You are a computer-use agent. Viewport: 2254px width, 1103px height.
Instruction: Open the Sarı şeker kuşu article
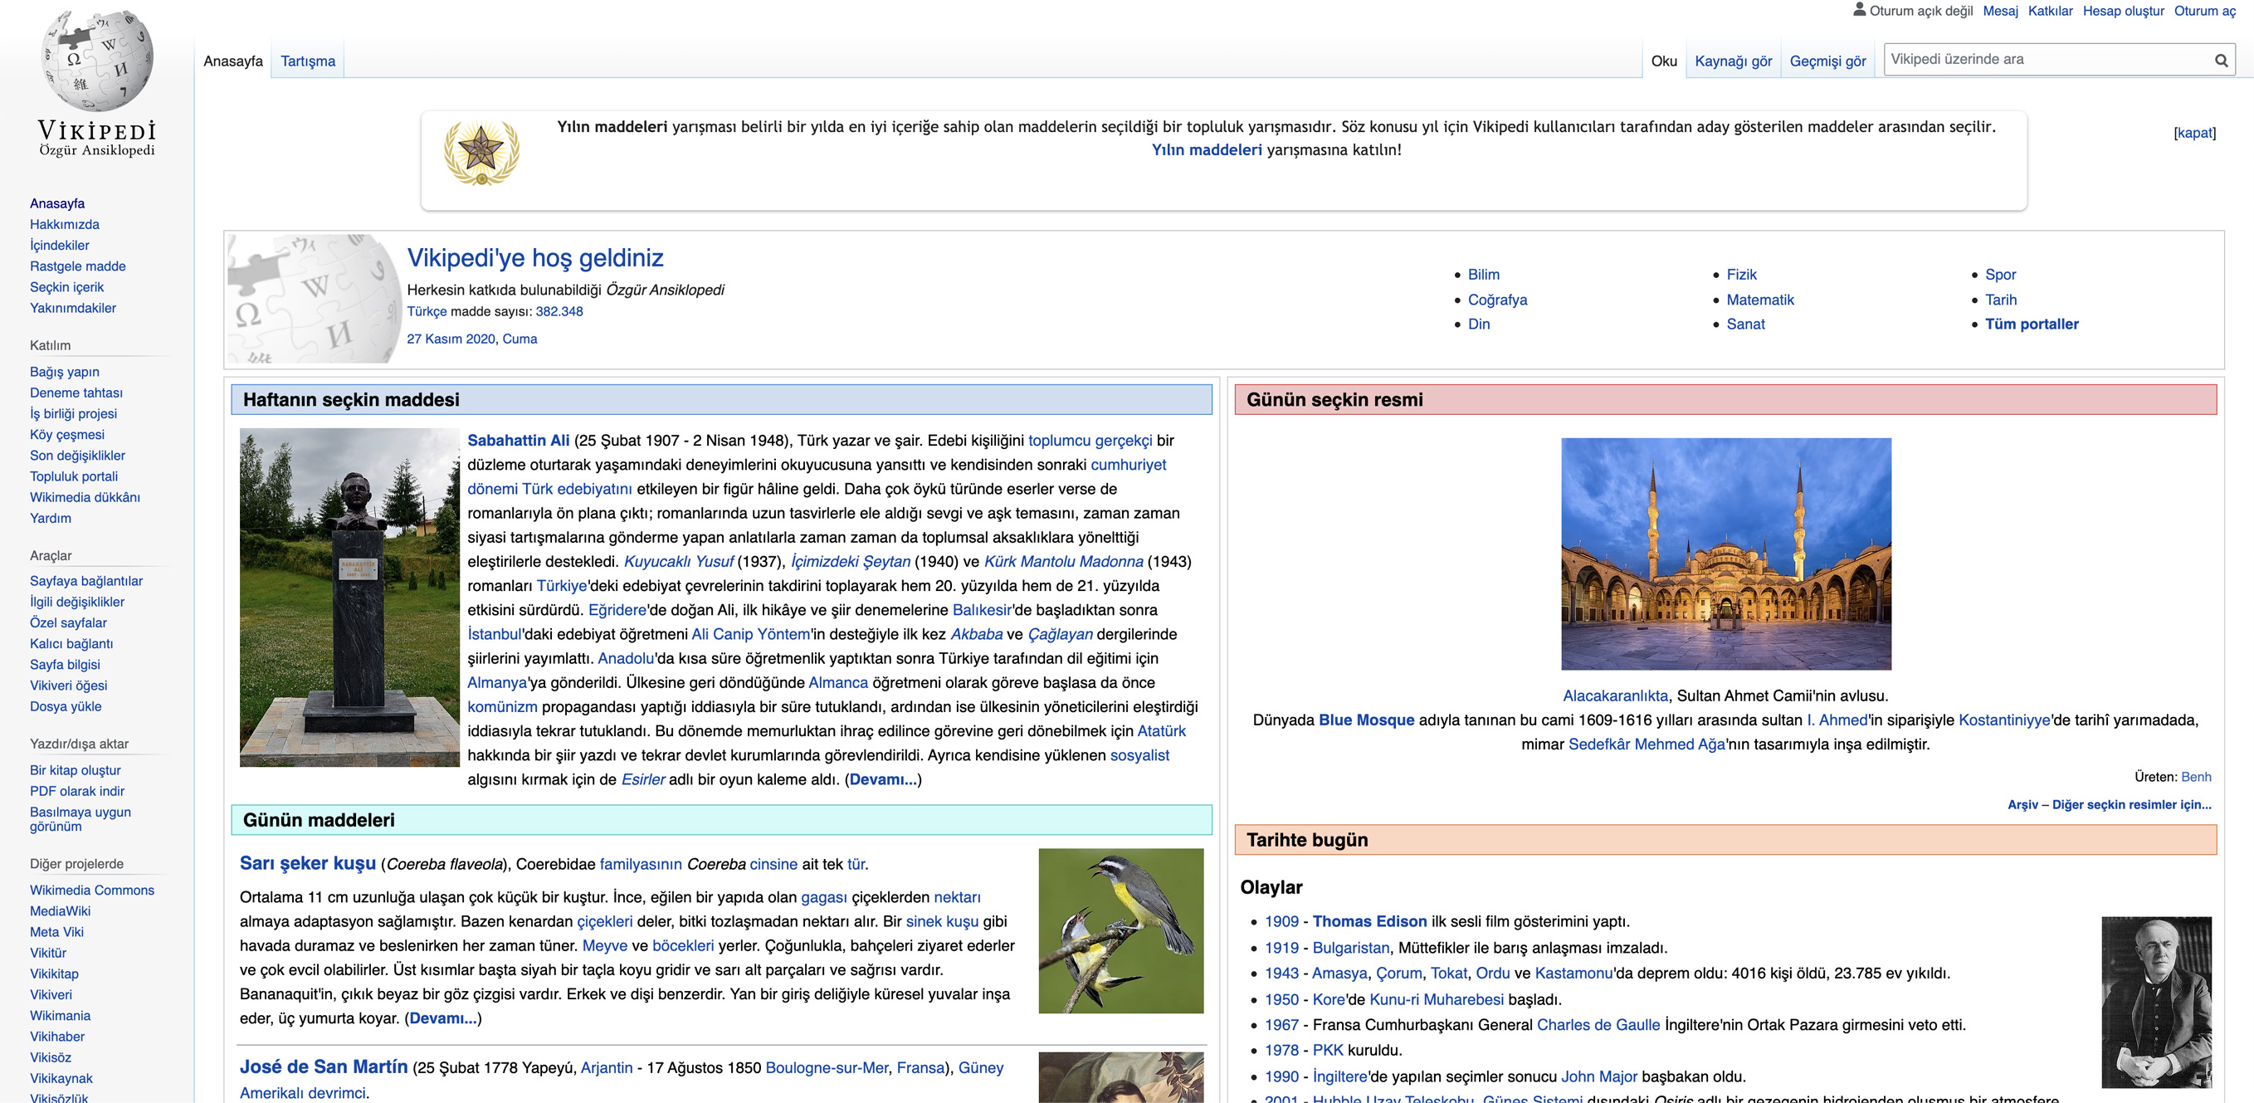[x=308, y=863]
